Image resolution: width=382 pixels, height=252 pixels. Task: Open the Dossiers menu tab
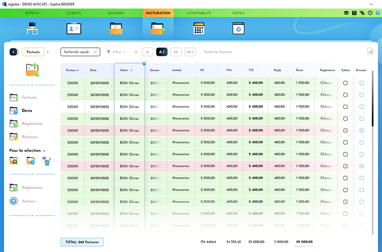pos(116,13)
